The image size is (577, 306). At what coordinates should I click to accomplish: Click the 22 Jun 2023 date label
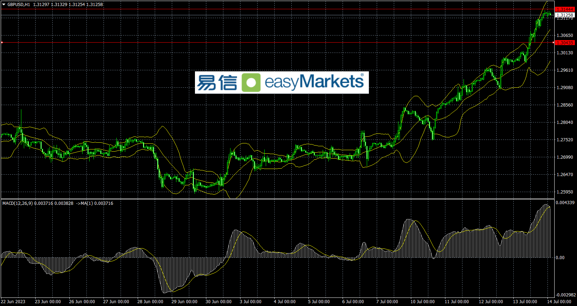[13, 302]
